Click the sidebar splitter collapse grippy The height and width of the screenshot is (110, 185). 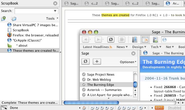point(60,52)
